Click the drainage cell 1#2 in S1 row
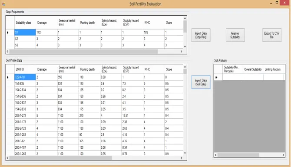The image size is (291, 167). click(x=46, y=32)
